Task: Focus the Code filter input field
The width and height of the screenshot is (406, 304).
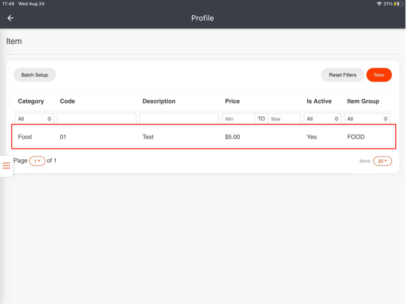Action: click(96, 119)
